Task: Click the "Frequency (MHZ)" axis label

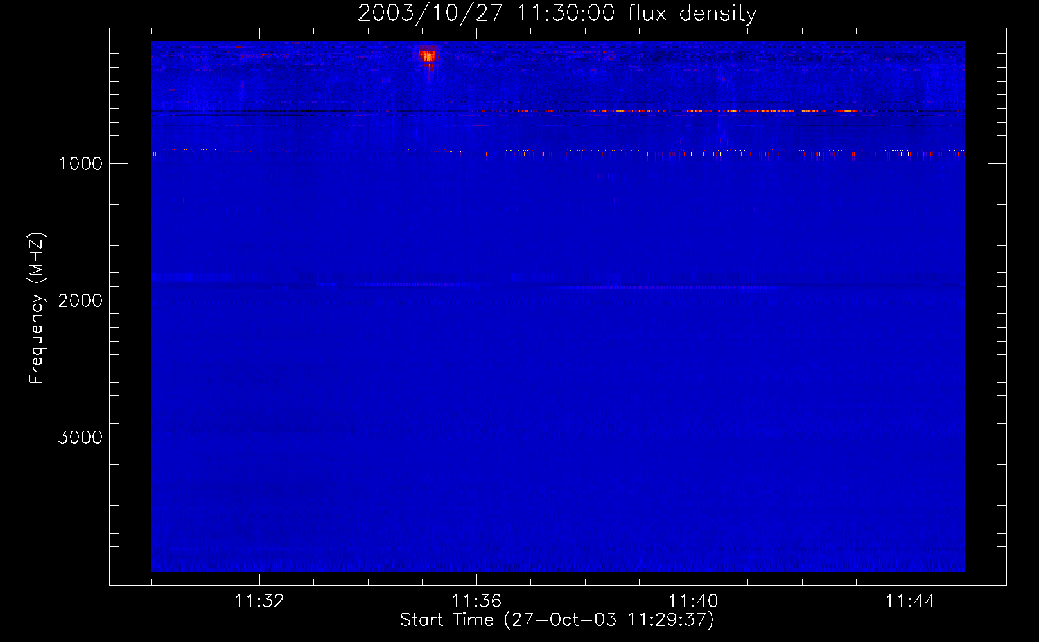Action: point(37,308)
